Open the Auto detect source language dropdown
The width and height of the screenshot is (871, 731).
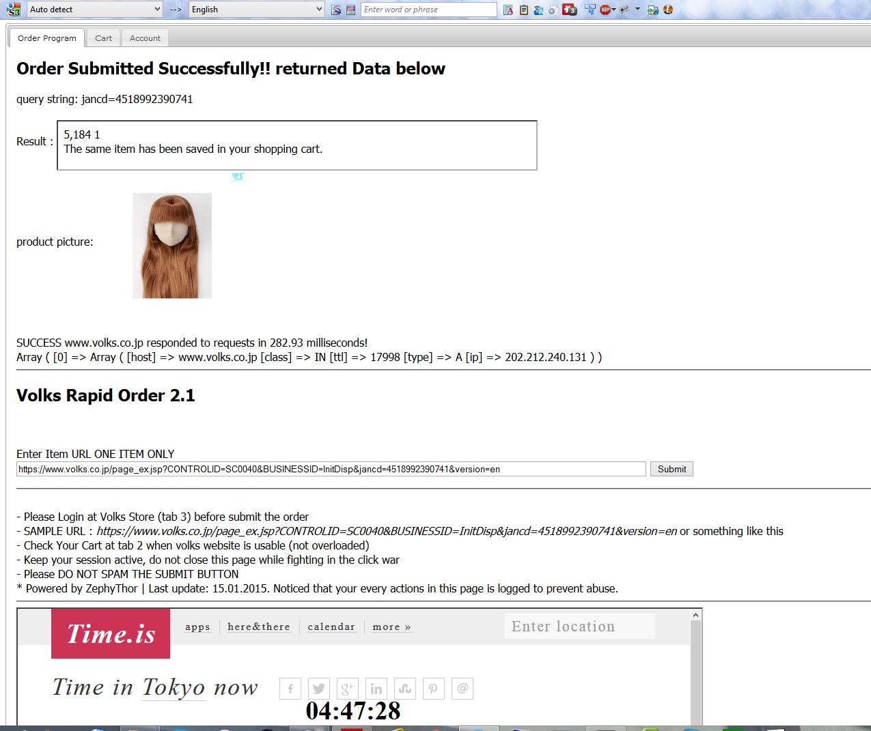click(x=95, y=10)
